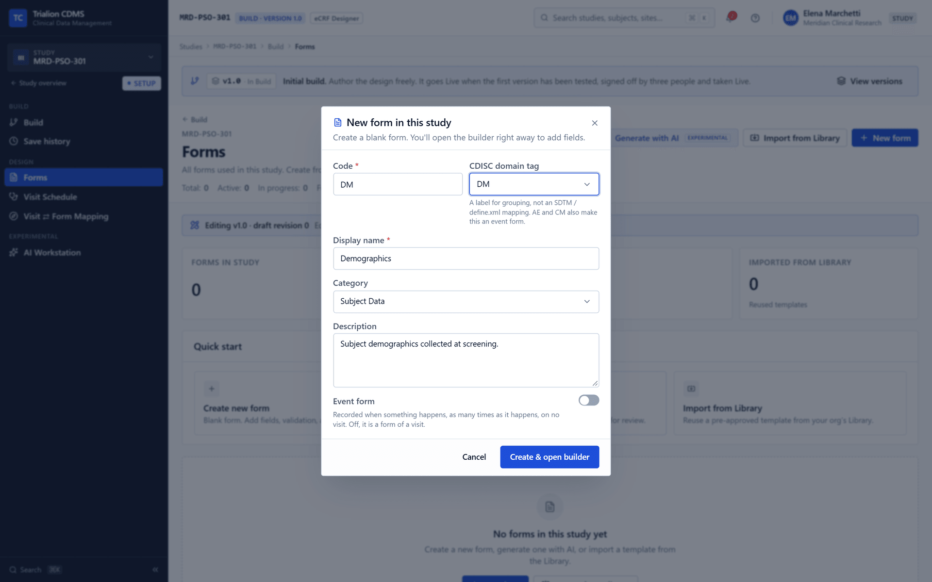Click the eCRF Designer badge
932x582 pixels.
(336, 18)
